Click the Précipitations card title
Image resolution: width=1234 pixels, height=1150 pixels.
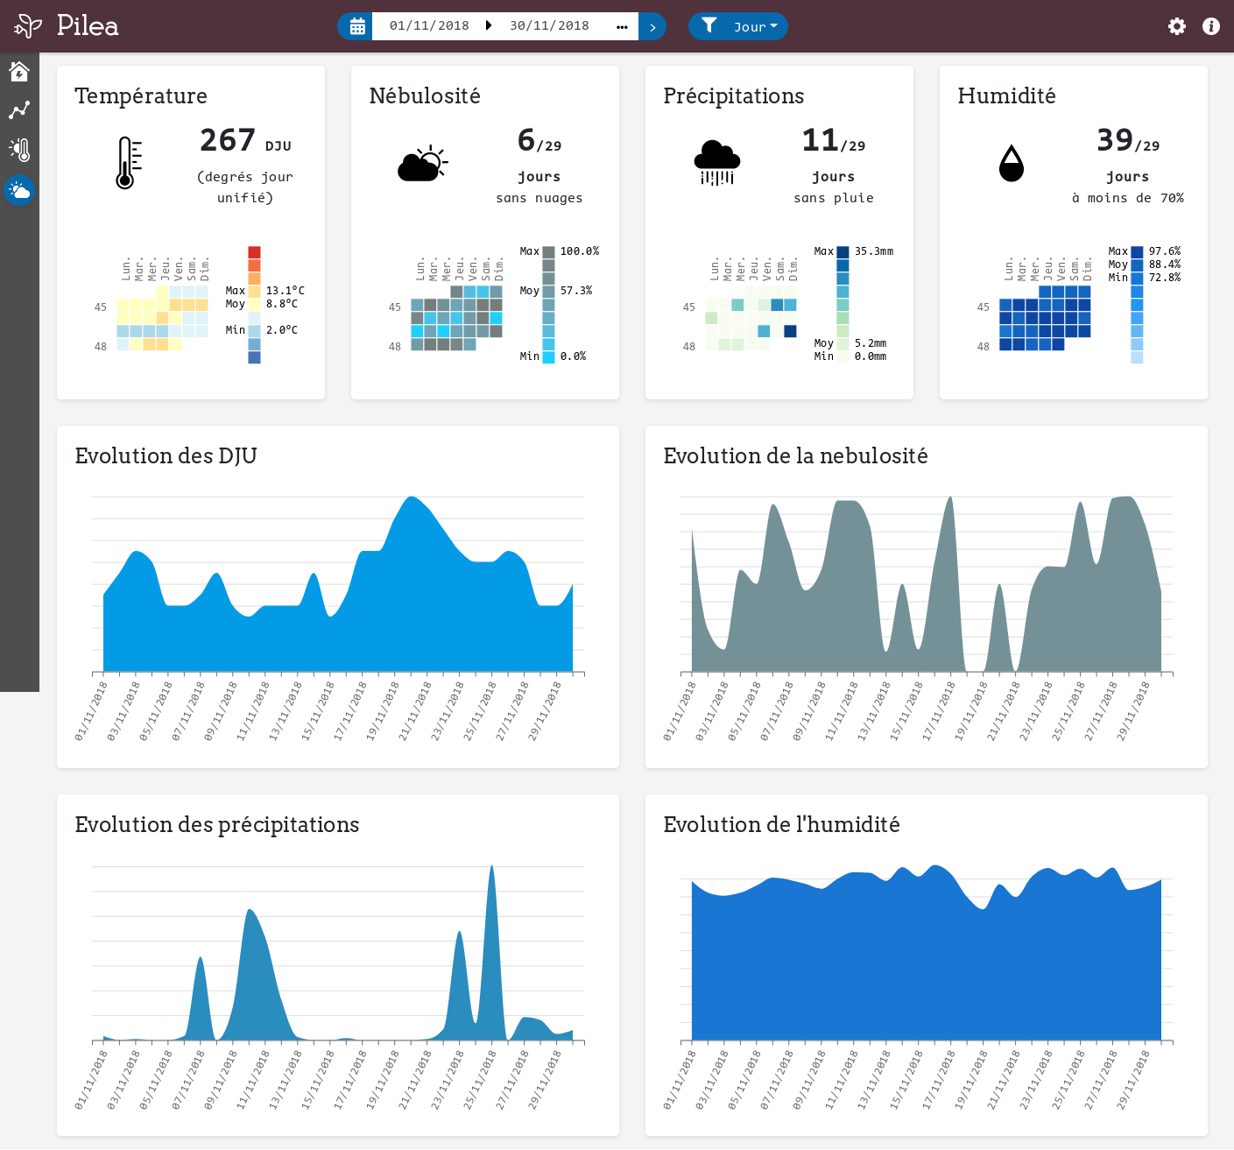[x=734, y=95]
